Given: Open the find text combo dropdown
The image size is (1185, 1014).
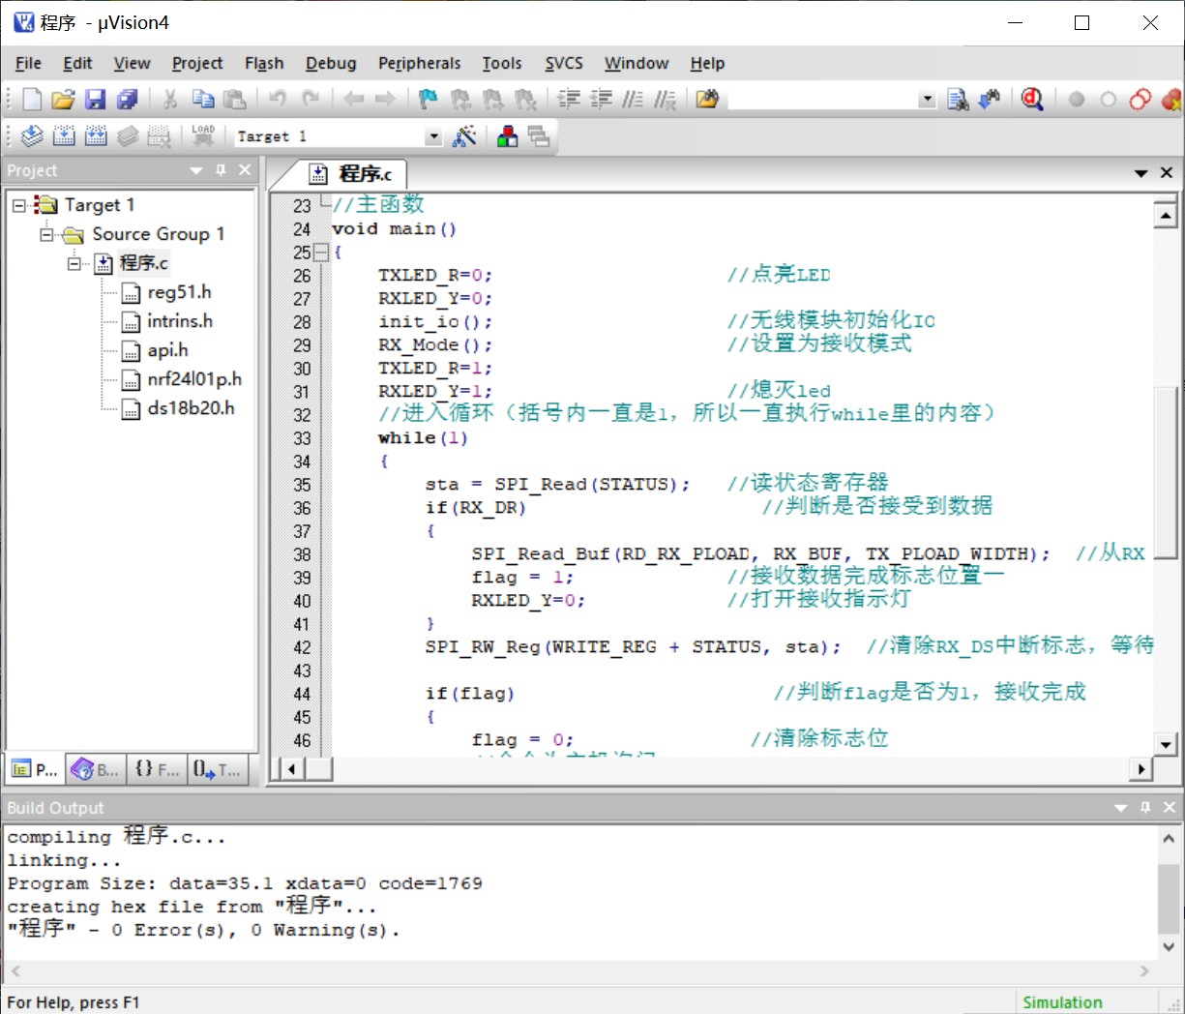Looking at the screenshot, I should tap(928, 99).
